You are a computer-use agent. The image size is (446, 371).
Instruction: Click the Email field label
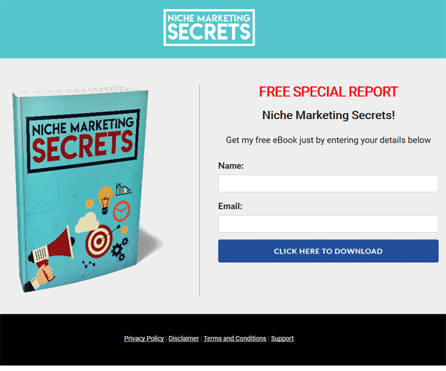(x=230, y=206)
